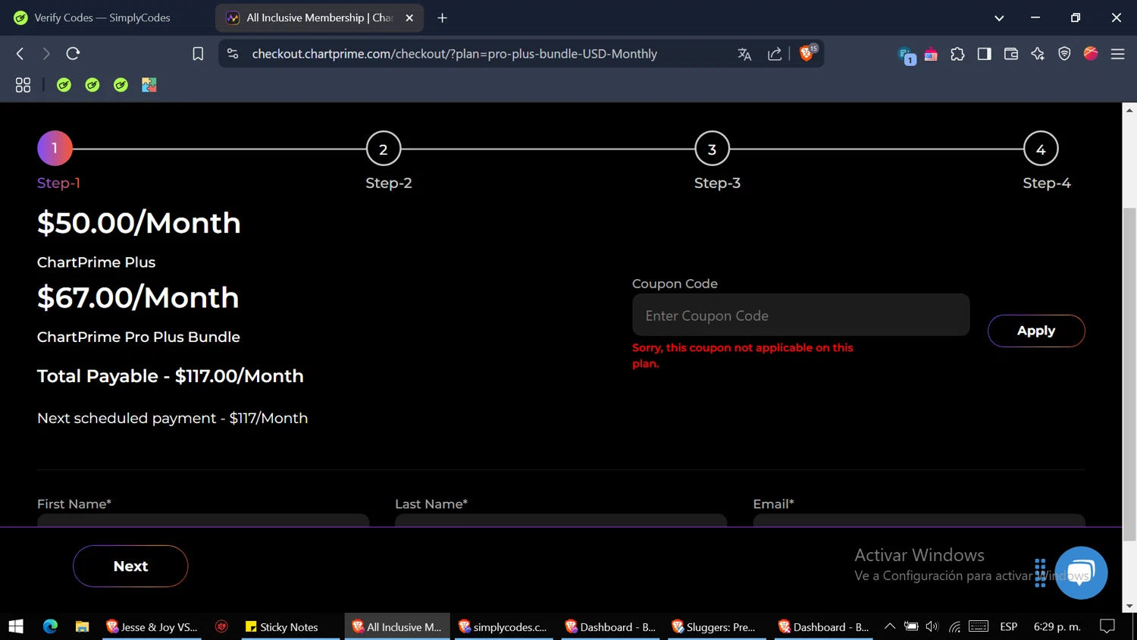The height and width of the screenshot is (640, 1137).
Task: Open Brave Wallet icon
Action: (1010, 54)
